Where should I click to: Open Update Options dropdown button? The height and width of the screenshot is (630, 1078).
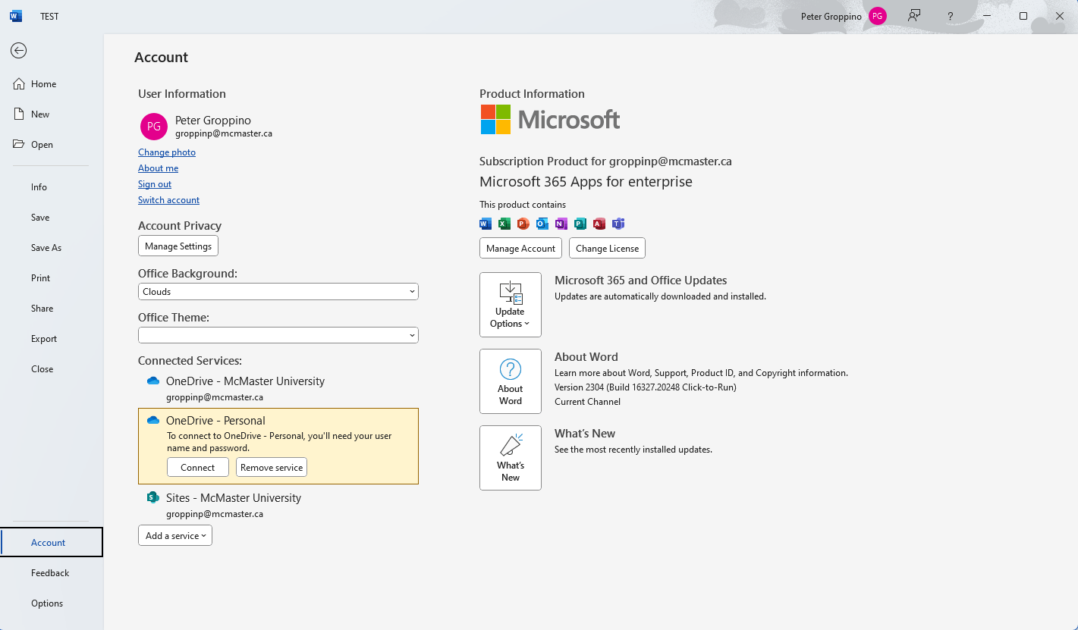click(511, 305)
